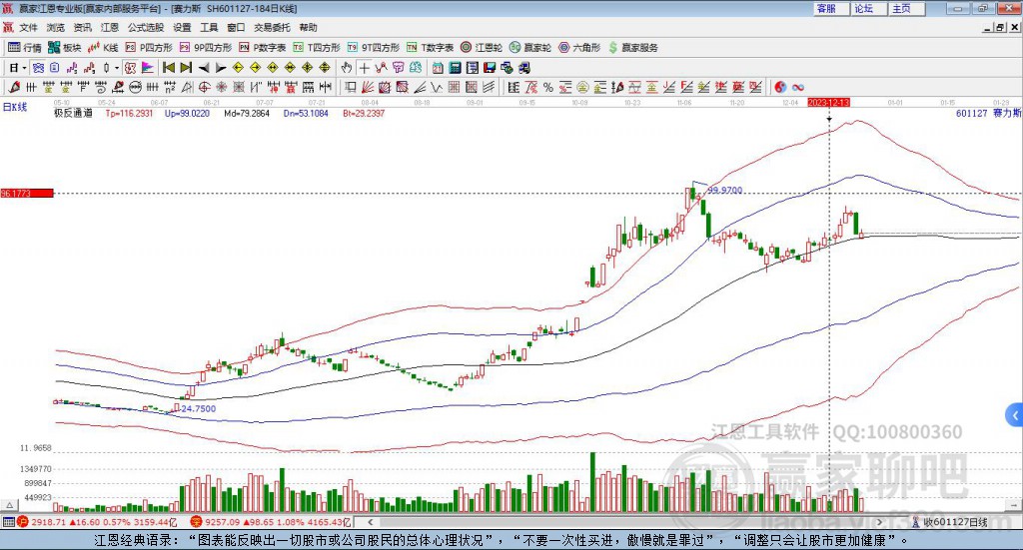This screenshot has height=550, width=1023.
Task: Open 赢家服务 with dollar icon
Action: pyautogui.click(x=632, y=48)
